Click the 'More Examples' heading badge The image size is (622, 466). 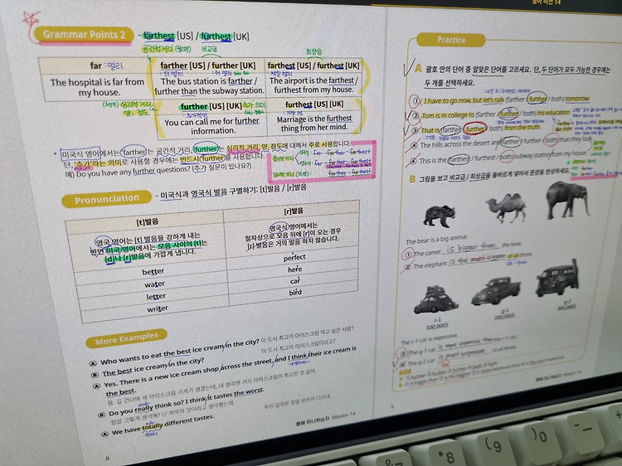point(127,338)
